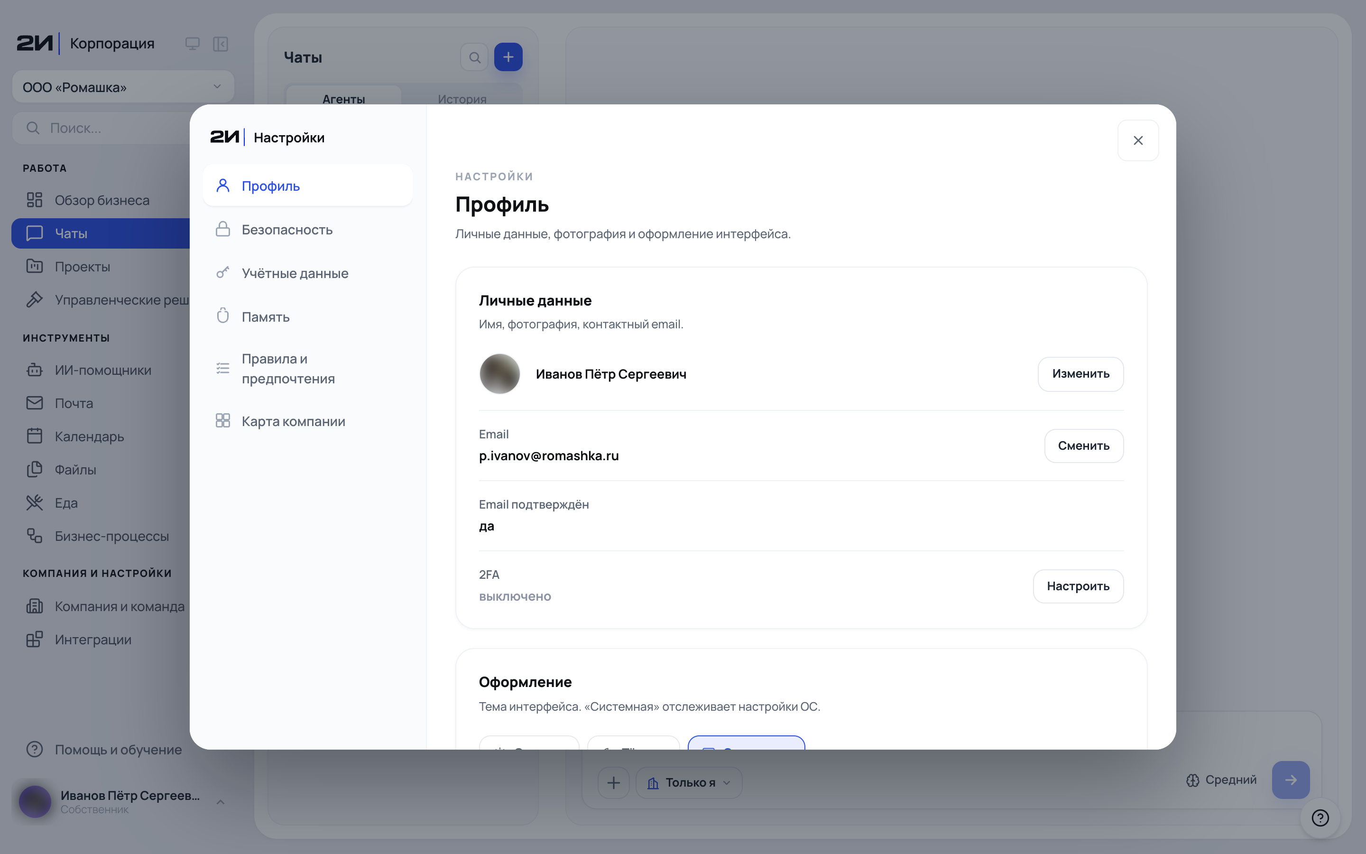This screenshot has width=1366, height=854.
Task: Click Сменить to change the email
Action: (1084, 446)
